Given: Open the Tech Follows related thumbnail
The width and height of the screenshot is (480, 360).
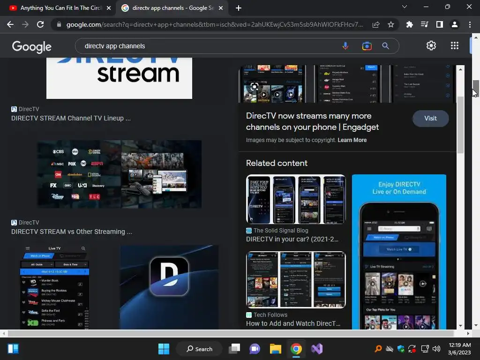Looking at the screenshot, I should (x=296, y=280).
